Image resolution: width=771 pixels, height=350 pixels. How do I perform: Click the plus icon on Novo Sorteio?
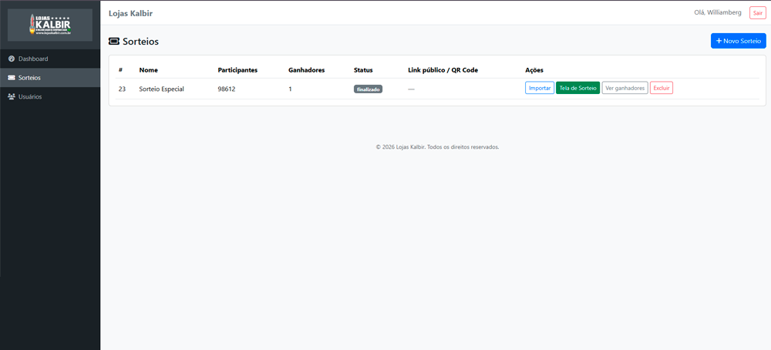click(x=719, y=41)
